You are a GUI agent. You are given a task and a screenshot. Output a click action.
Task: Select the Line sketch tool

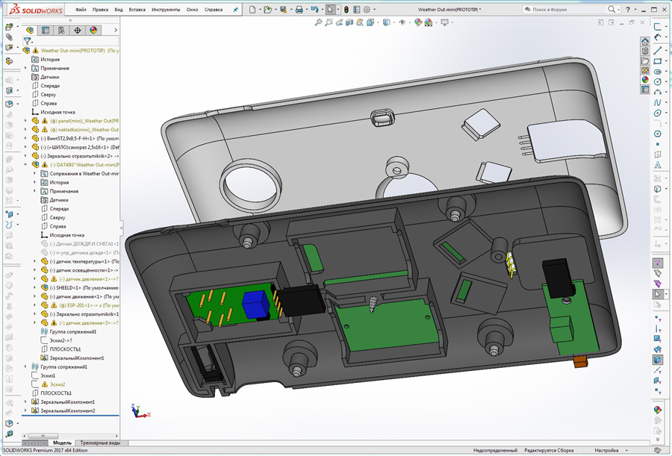click(x=657, y=51)
